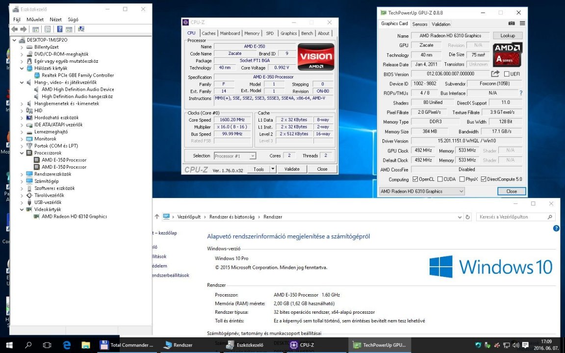The height and width of the screenshot is (353, 565).
Task: Open GPU-Z hamburger menu
Action: 522,24
